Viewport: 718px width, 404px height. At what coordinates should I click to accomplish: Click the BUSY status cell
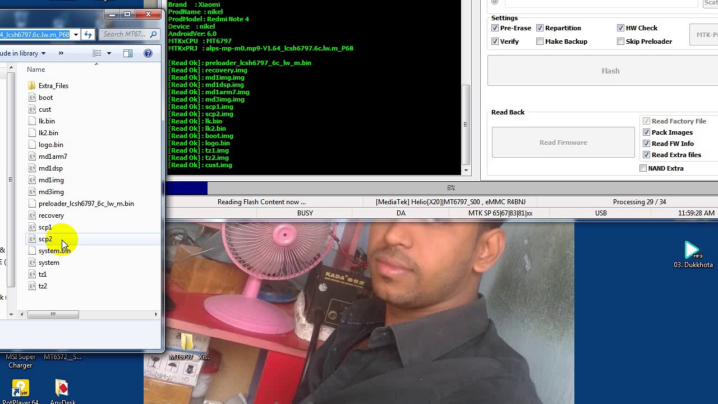click(305, 213)
